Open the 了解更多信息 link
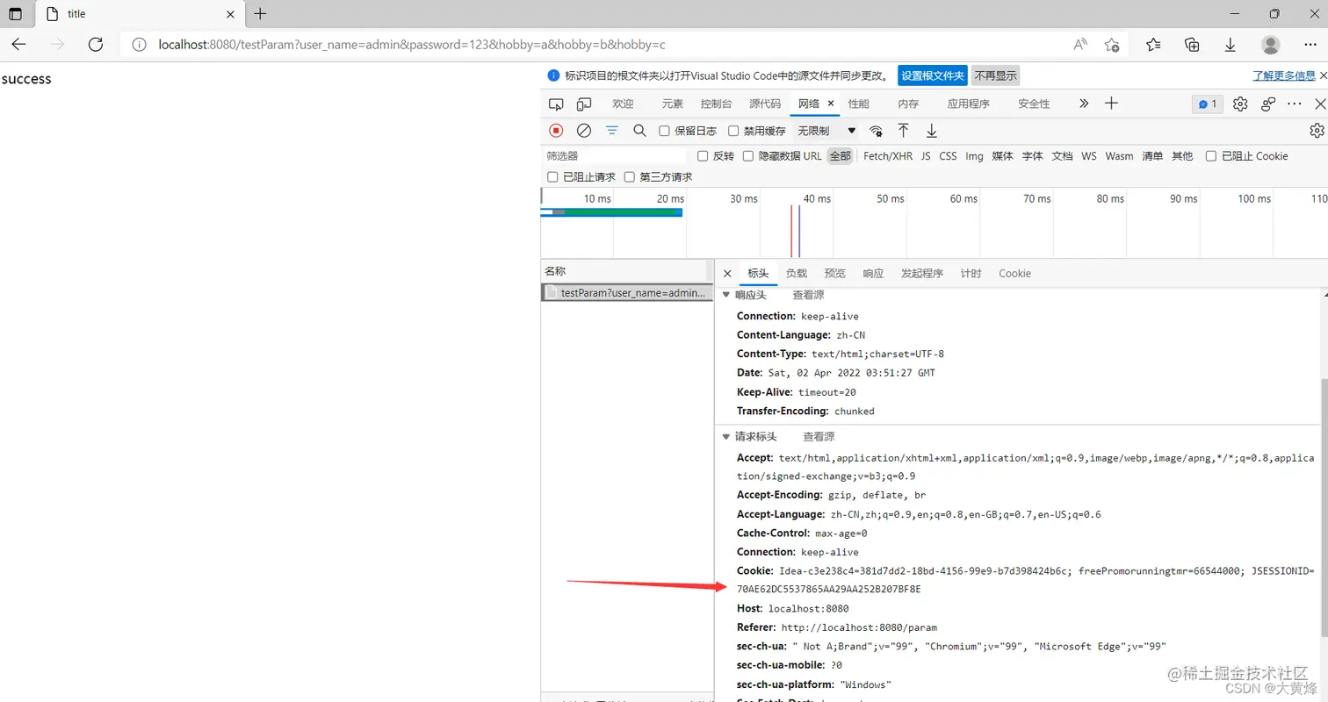This screenshot has height=702, width=1328. [x=1284, y=76]
